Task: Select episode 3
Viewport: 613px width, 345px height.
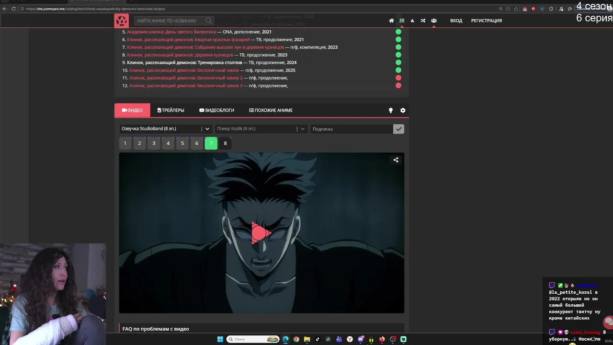Action: pos(154,143)
